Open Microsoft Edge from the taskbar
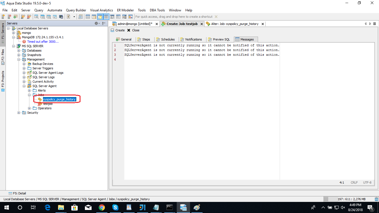The image size is (379, 213). (47, 207)
